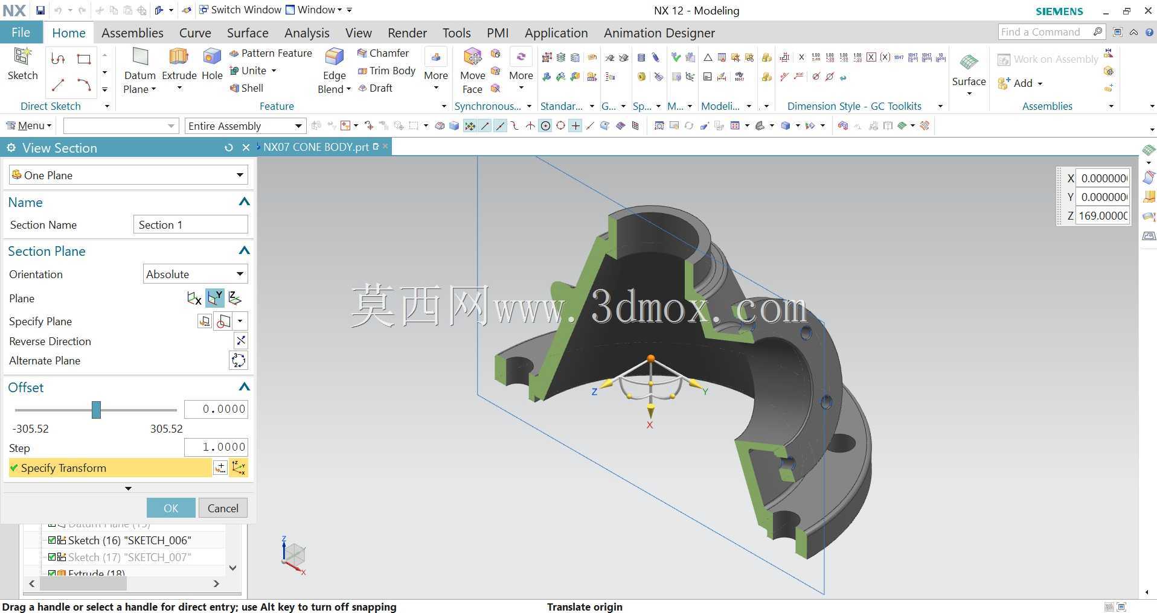The height and width of the screenshot is (613, 1157).
Task: Open the Entire Assembly scope dropdown
Action: (245, 125)
